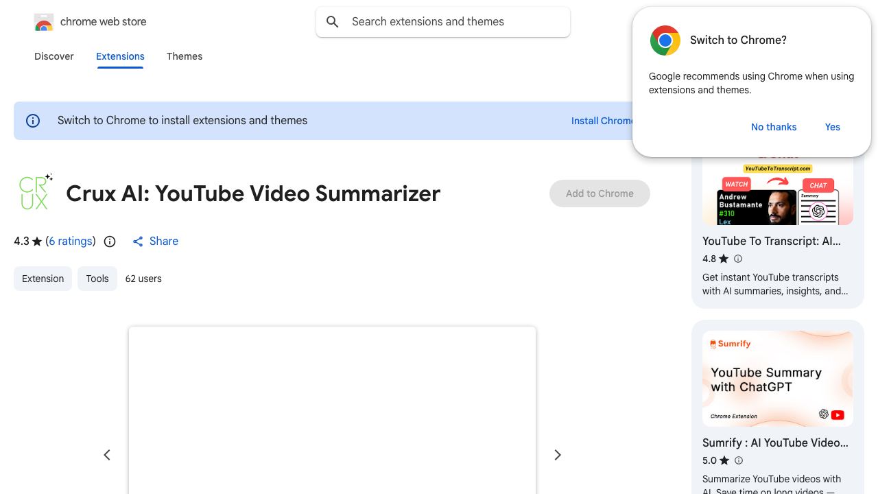Open the YouTube To Transcript: AI title
This screenshot has height=494, width=878.
[772, 242]
